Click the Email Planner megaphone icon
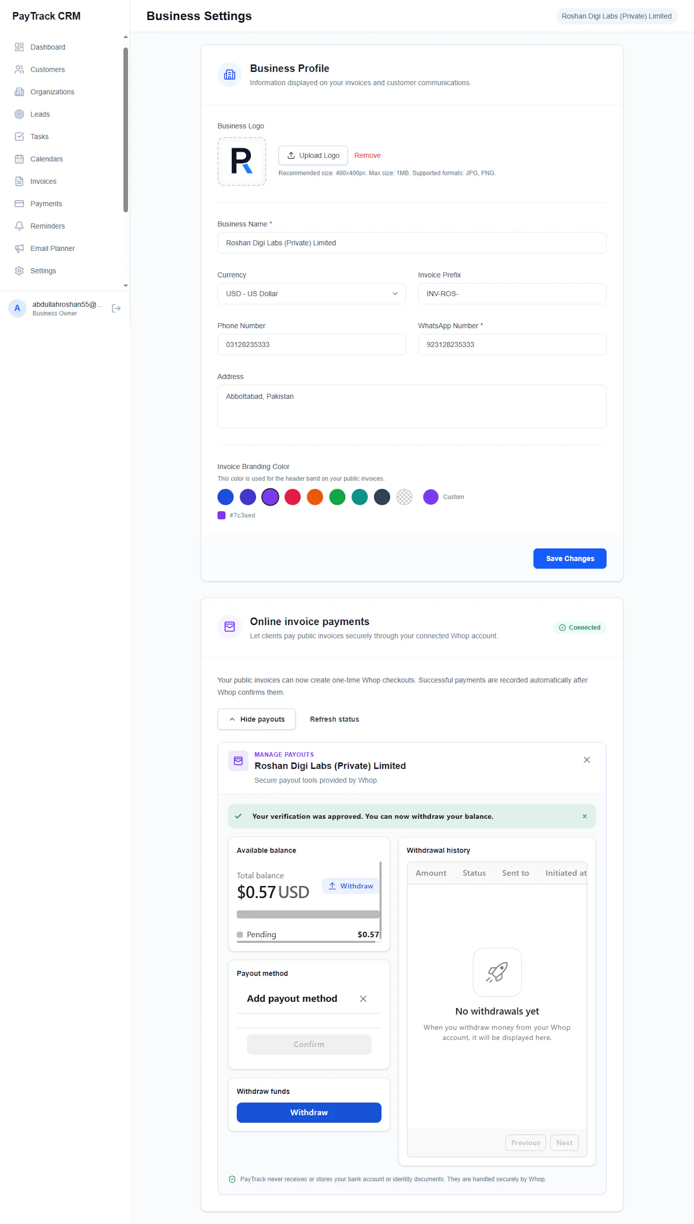Viewport: 694px width, 1224px height. pos(19,248)
